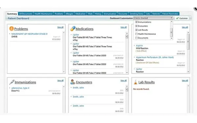The image size is (197, 123).
Task: Open the Aspirin allergy entry
Action: tap(139, 46)
